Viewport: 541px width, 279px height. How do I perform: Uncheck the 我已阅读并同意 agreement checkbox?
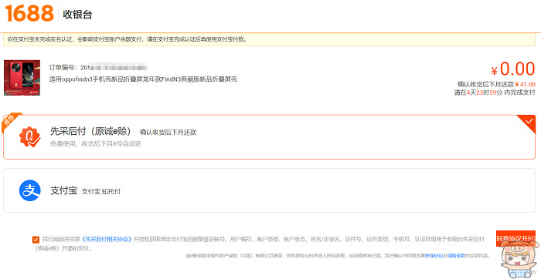pyautogui.click(x=36, y=240)
